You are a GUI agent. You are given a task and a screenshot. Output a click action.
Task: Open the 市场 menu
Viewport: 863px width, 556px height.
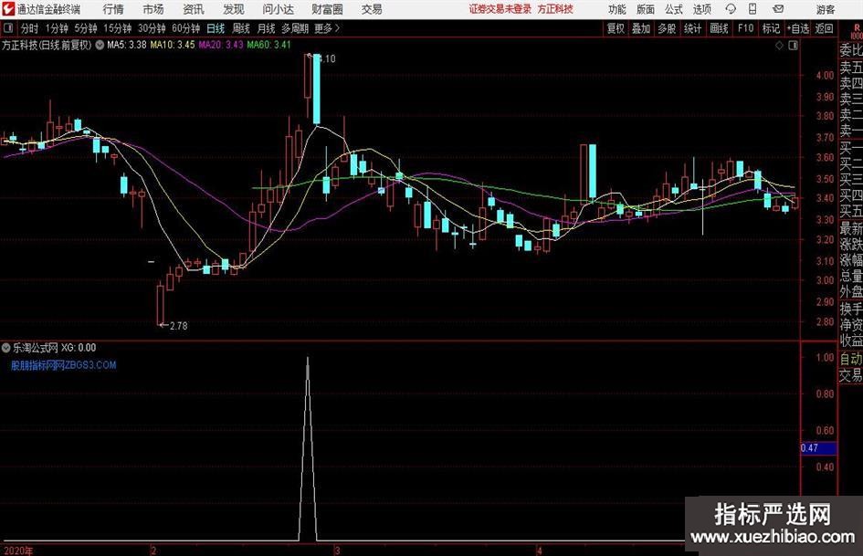click(153, 9)
